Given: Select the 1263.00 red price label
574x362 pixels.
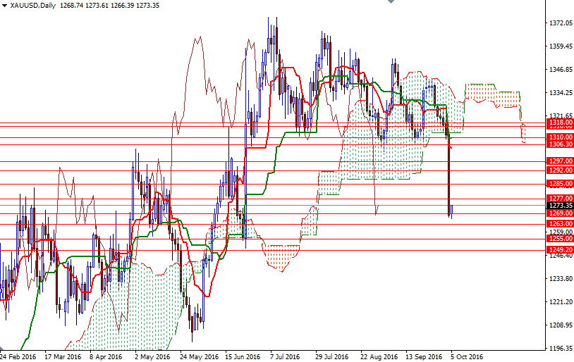Looking at the screenshot, I should point(560,224).
